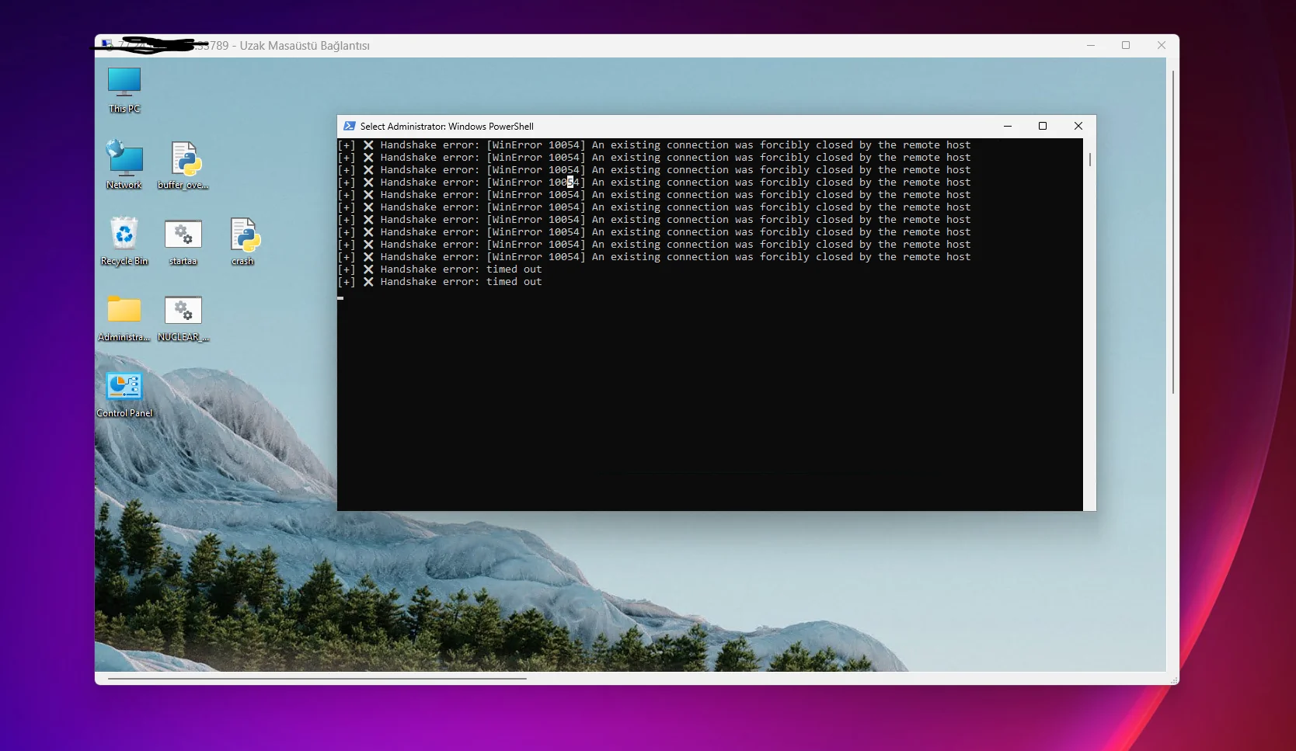Select the crash Python file icon
Screen dimensions: 1296x751
pos(243,241)
